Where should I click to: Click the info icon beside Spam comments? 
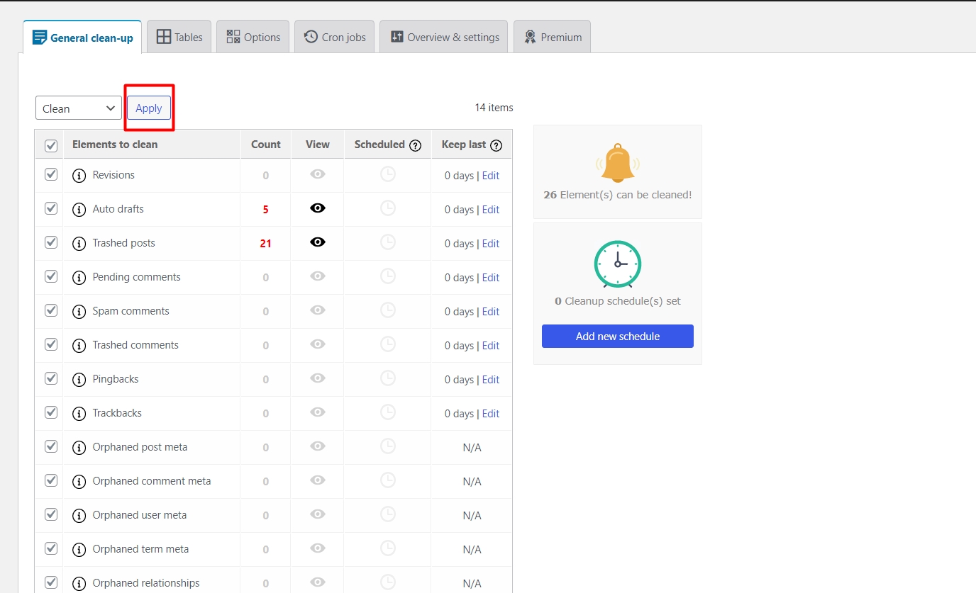coord(79,312)
